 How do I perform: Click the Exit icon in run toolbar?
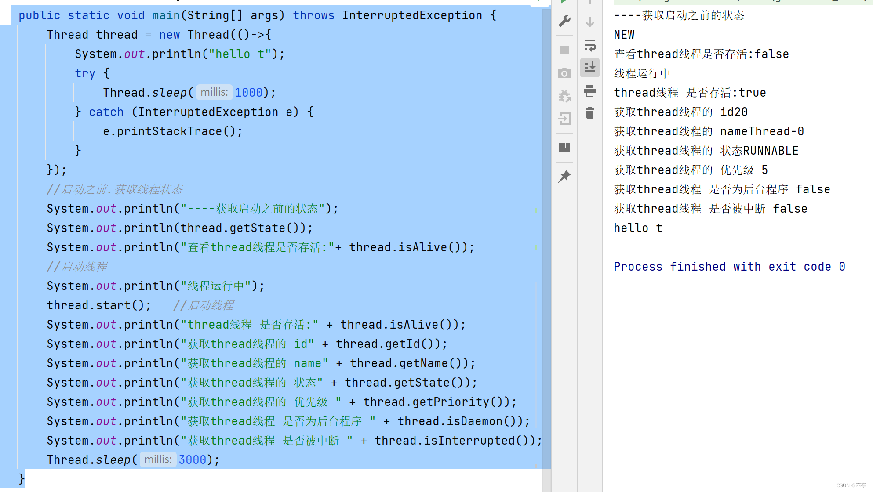564,119
